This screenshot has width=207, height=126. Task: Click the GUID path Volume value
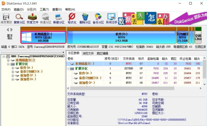pos(152,120)
